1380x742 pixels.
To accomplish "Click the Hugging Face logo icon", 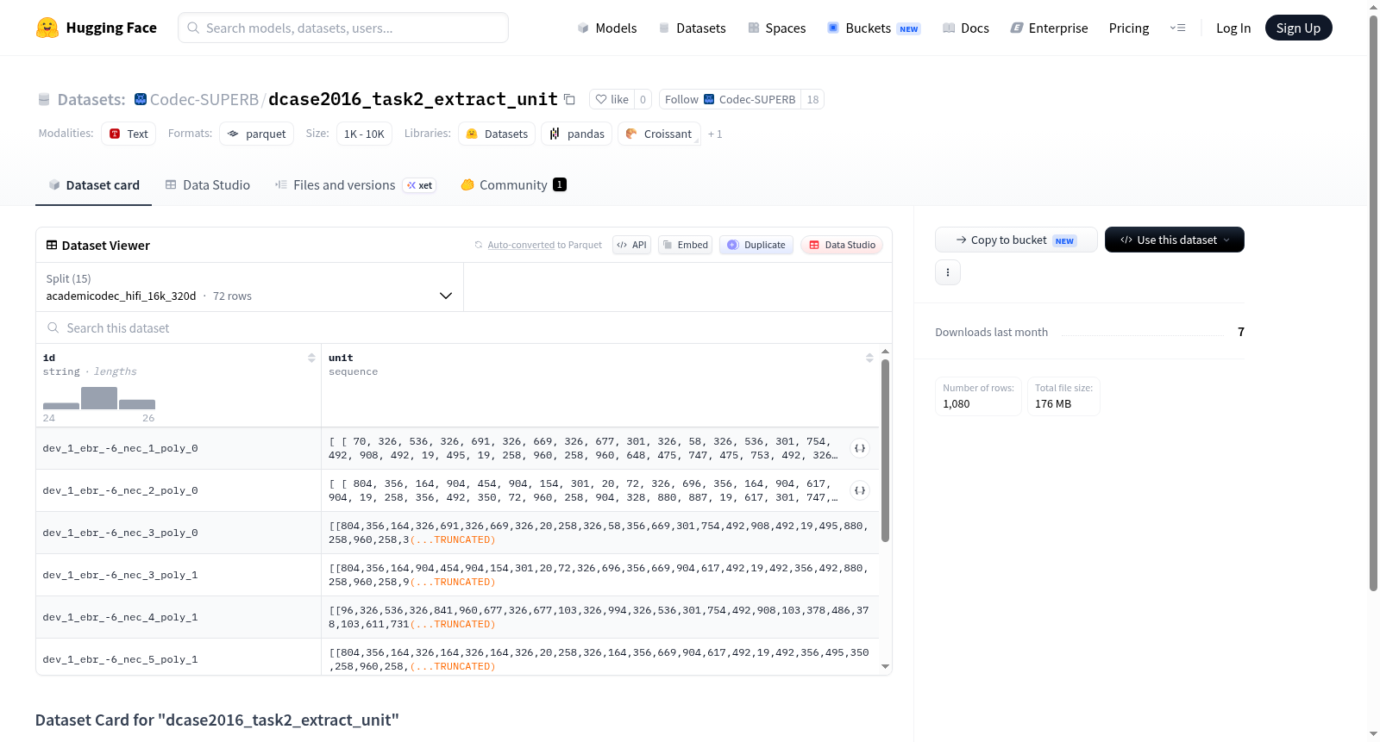I will 47,28.
